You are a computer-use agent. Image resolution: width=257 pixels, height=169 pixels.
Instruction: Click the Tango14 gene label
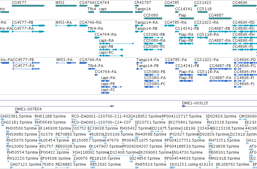[x=143, y=9]
